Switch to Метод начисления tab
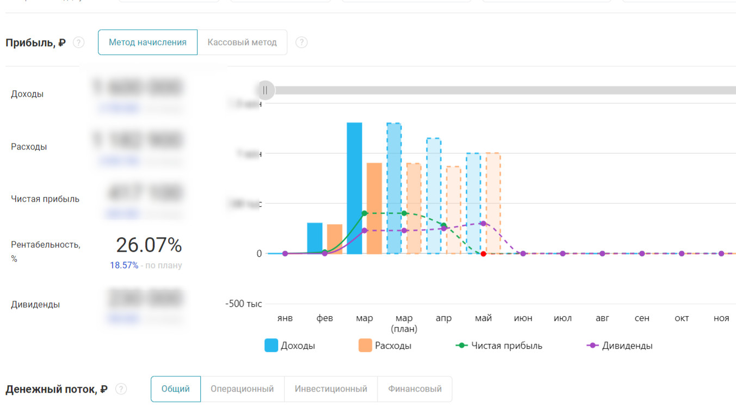The height and width of the screenshot is (408, 736). tap(147, 42)
